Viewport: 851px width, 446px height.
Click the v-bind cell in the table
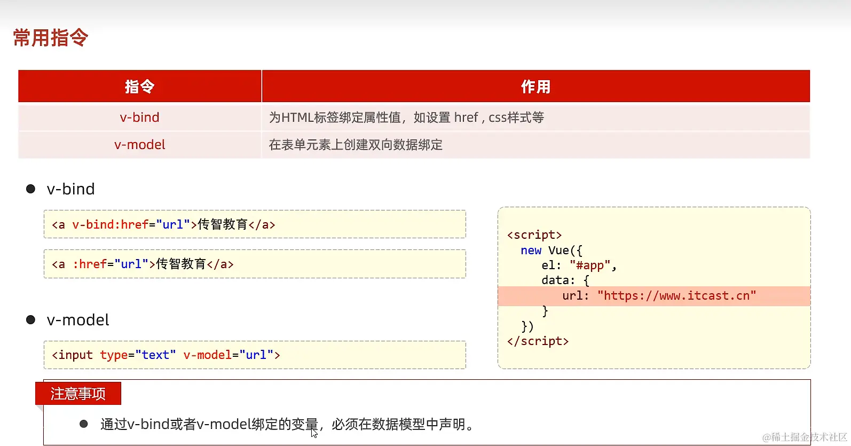point(140,118)
